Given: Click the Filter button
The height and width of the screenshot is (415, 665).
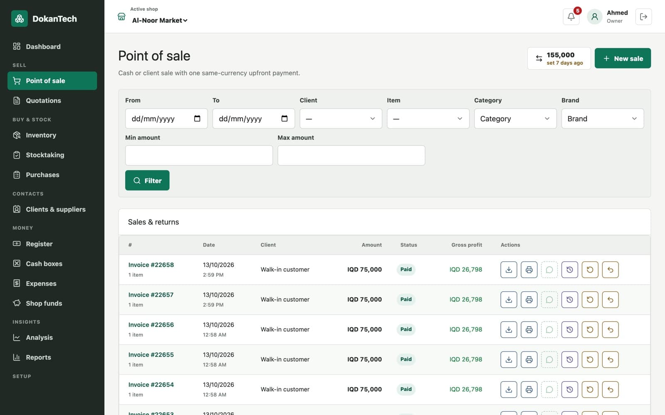Looking at the screenshot, I should point(147,181).
